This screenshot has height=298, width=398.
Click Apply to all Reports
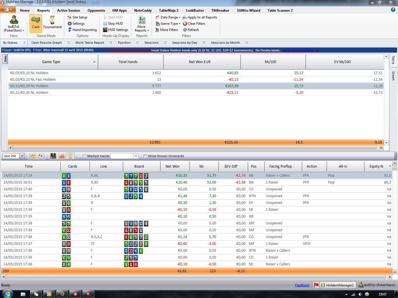(200, 17)
